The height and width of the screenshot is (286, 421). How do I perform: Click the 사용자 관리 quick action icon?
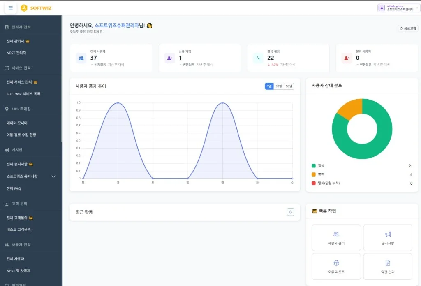[336, 234]
